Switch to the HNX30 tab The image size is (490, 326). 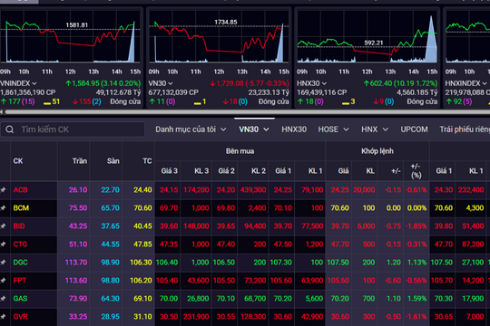click(x=294, y=129)
